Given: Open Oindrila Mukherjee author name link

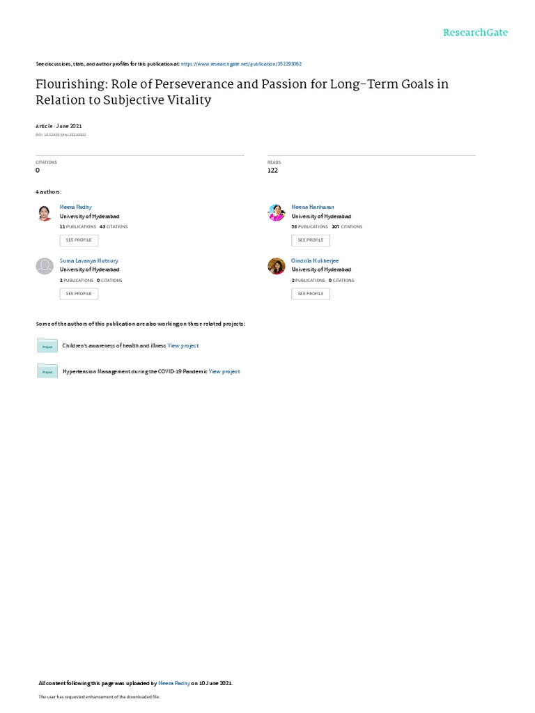Looking at the screenshot, I should (315, 260).
